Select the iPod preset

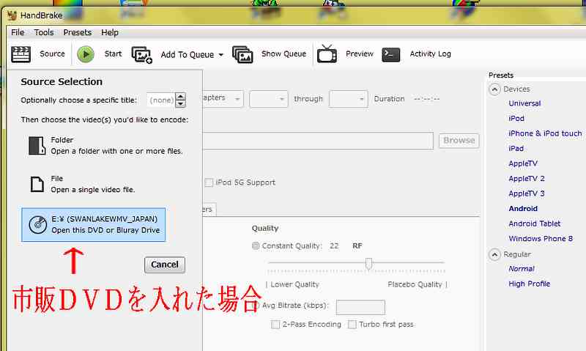pos(516,119)
